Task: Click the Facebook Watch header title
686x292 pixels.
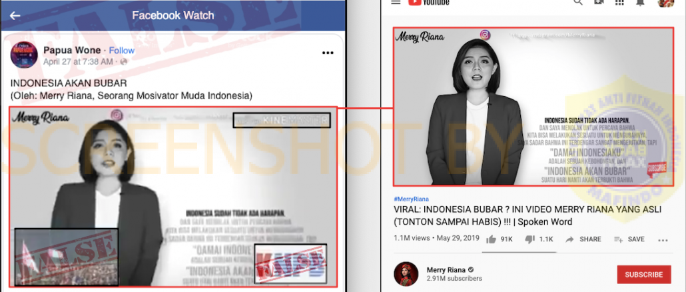Action: click(x=173, y=15)
